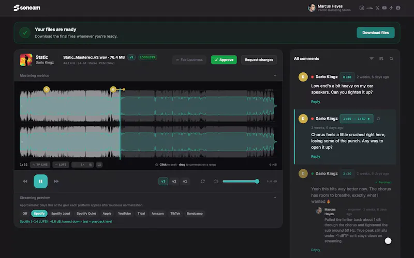Viewport: 414px width, 258px height.
Task: Click the zoom magnifier in the 1× control
Action: tap(91, 165)
